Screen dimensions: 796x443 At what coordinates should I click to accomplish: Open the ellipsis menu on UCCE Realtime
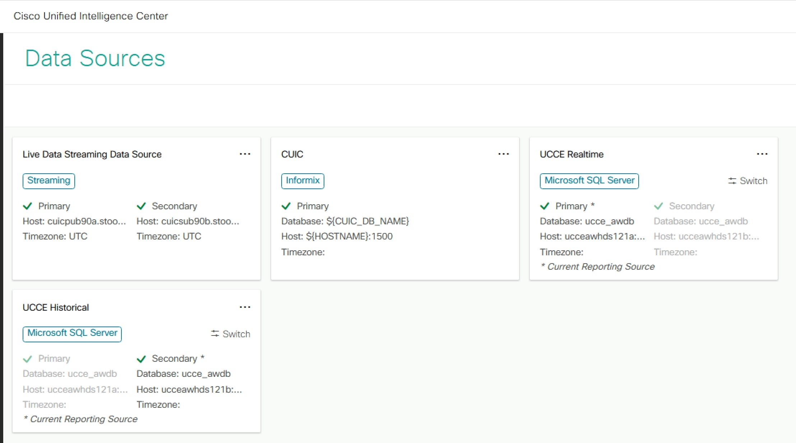click(x=762, y=154)
